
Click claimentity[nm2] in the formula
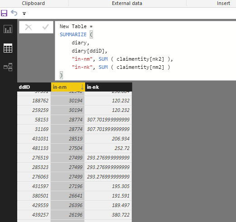[140, 67]
